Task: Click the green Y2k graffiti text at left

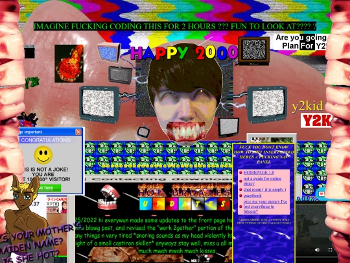Action: [32, 83]
